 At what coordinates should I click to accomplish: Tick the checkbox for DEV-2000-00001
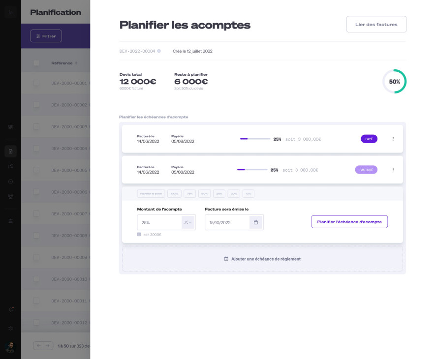(36, 83)
